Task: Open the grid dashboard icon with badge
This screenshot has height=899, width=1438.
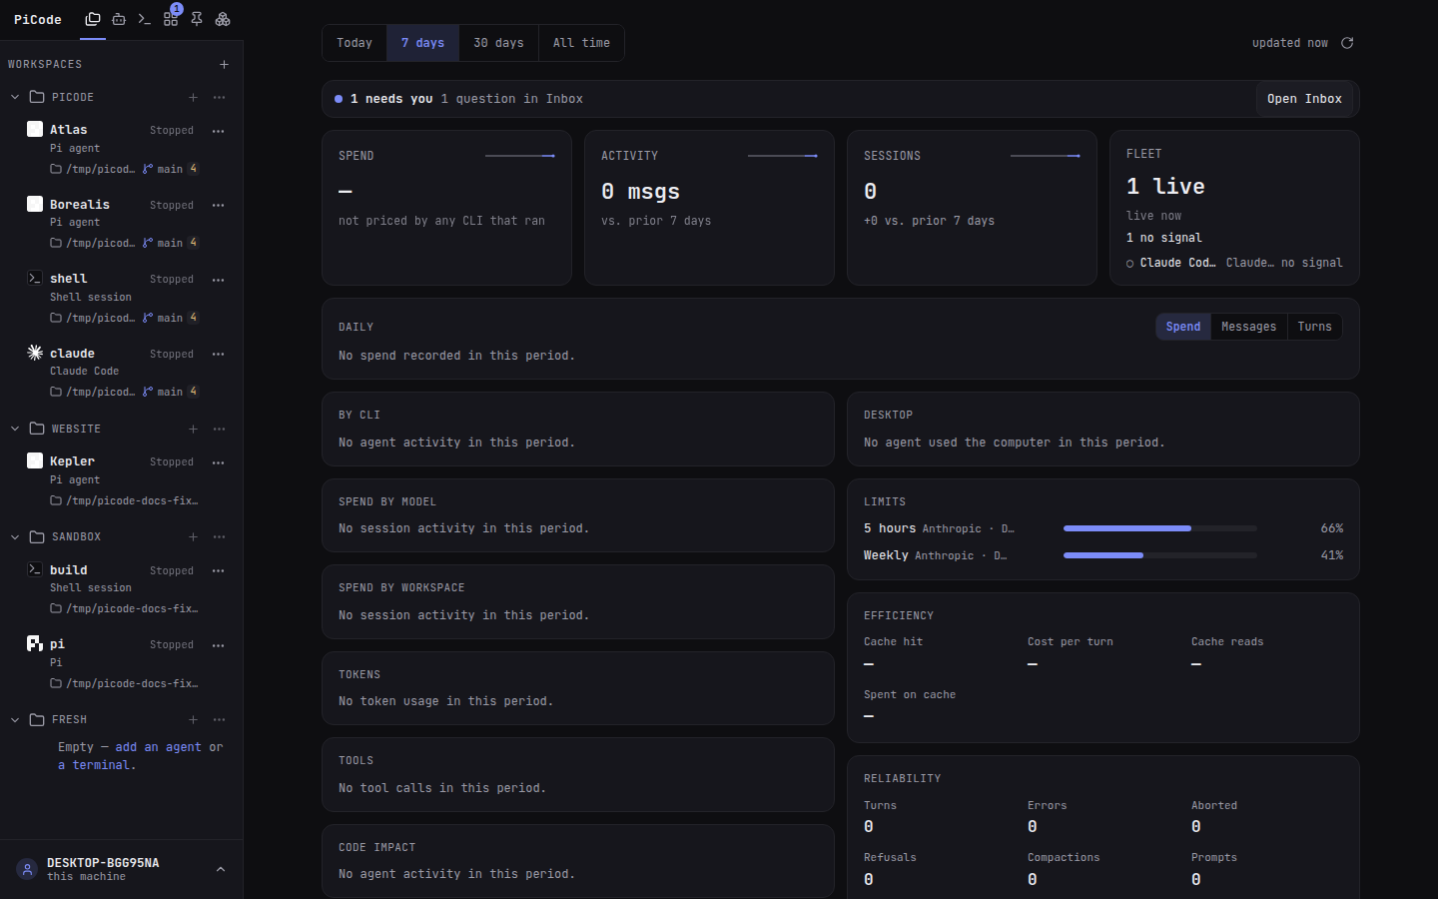Action: point(171,19)
